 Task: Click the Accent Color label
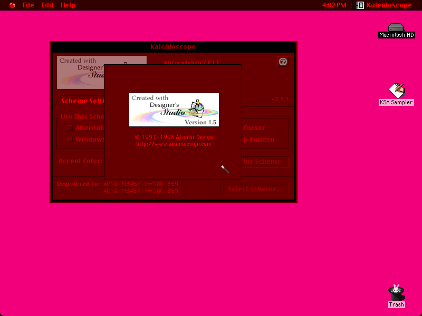80,161
